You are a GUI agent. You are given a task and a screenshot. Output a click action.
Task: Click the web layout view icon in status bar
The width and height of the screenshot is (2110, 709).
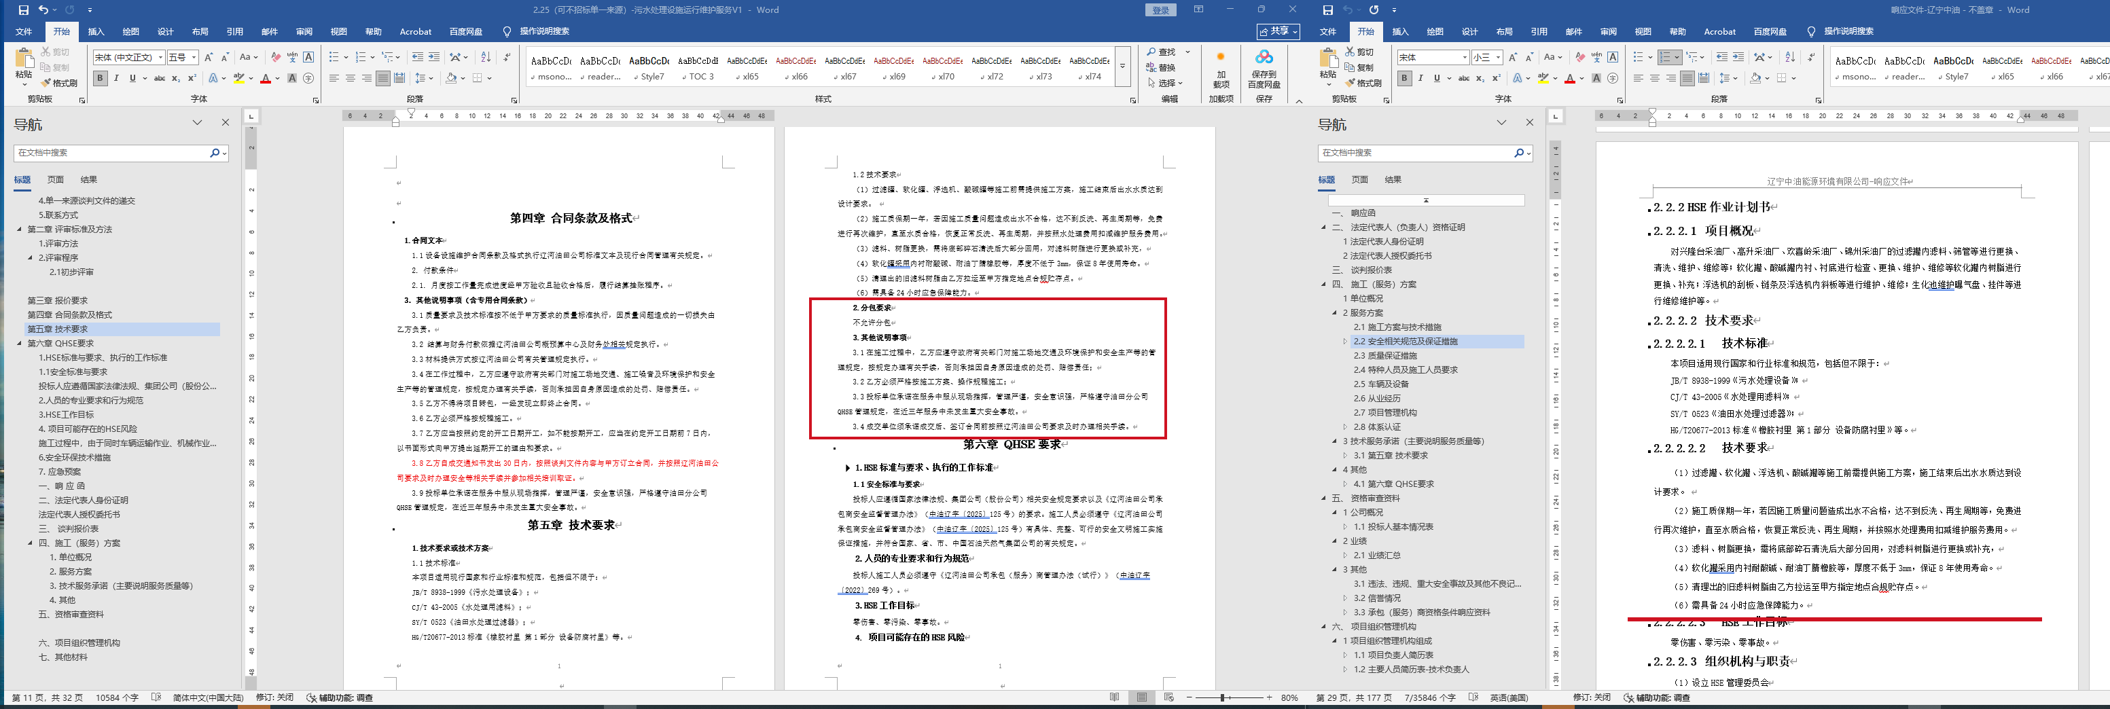click(x=1169, y=697)
